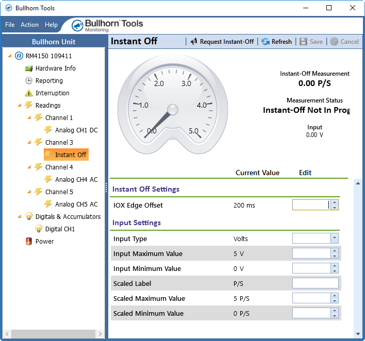The height and width of the screenshot is (341, 365).
Task: Decrease IOX Edge Offset with down spinner
Action: [335, 208]
